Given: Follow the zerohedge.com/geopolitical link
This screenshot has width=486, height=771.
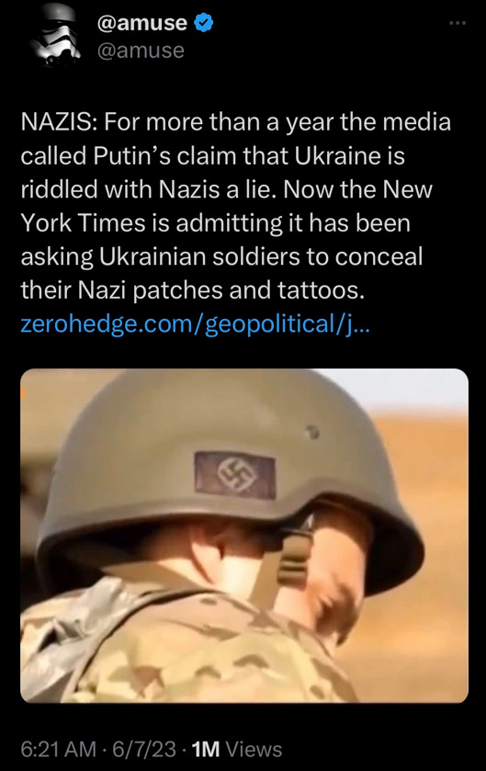Looking at the screenshot, I should (195, 323).
